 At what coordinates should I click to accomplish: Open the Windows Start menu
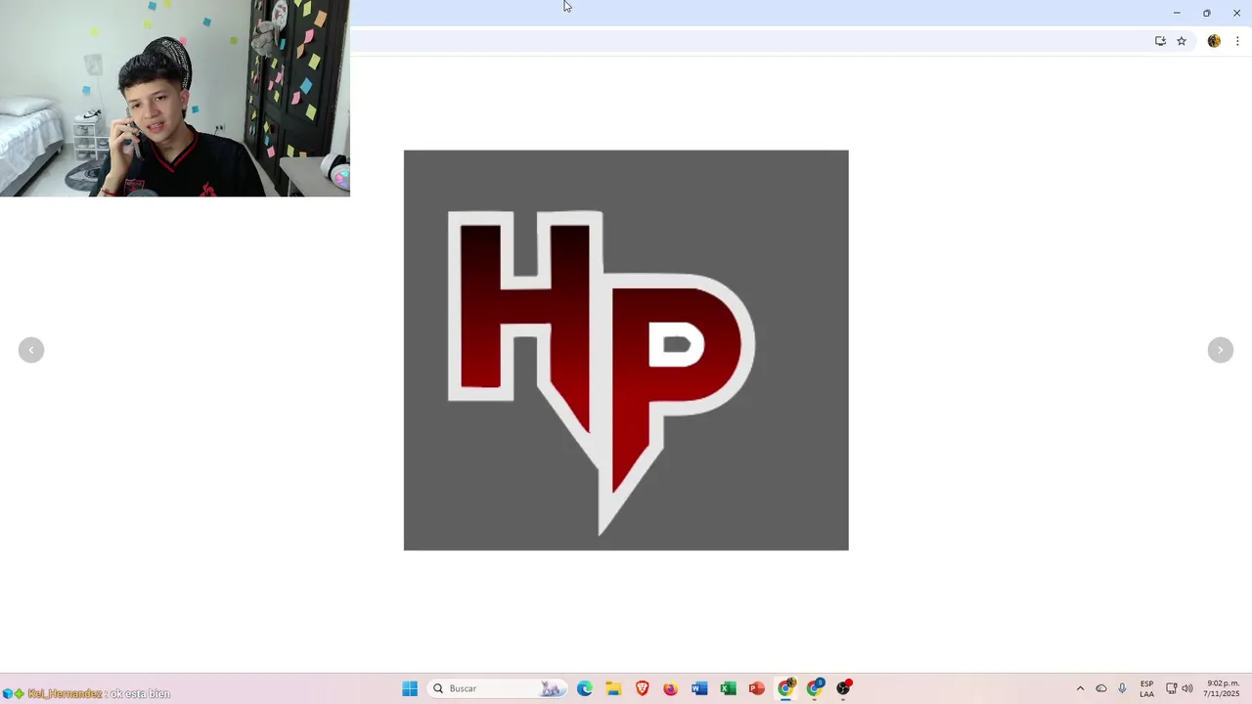tap(410, 688)
